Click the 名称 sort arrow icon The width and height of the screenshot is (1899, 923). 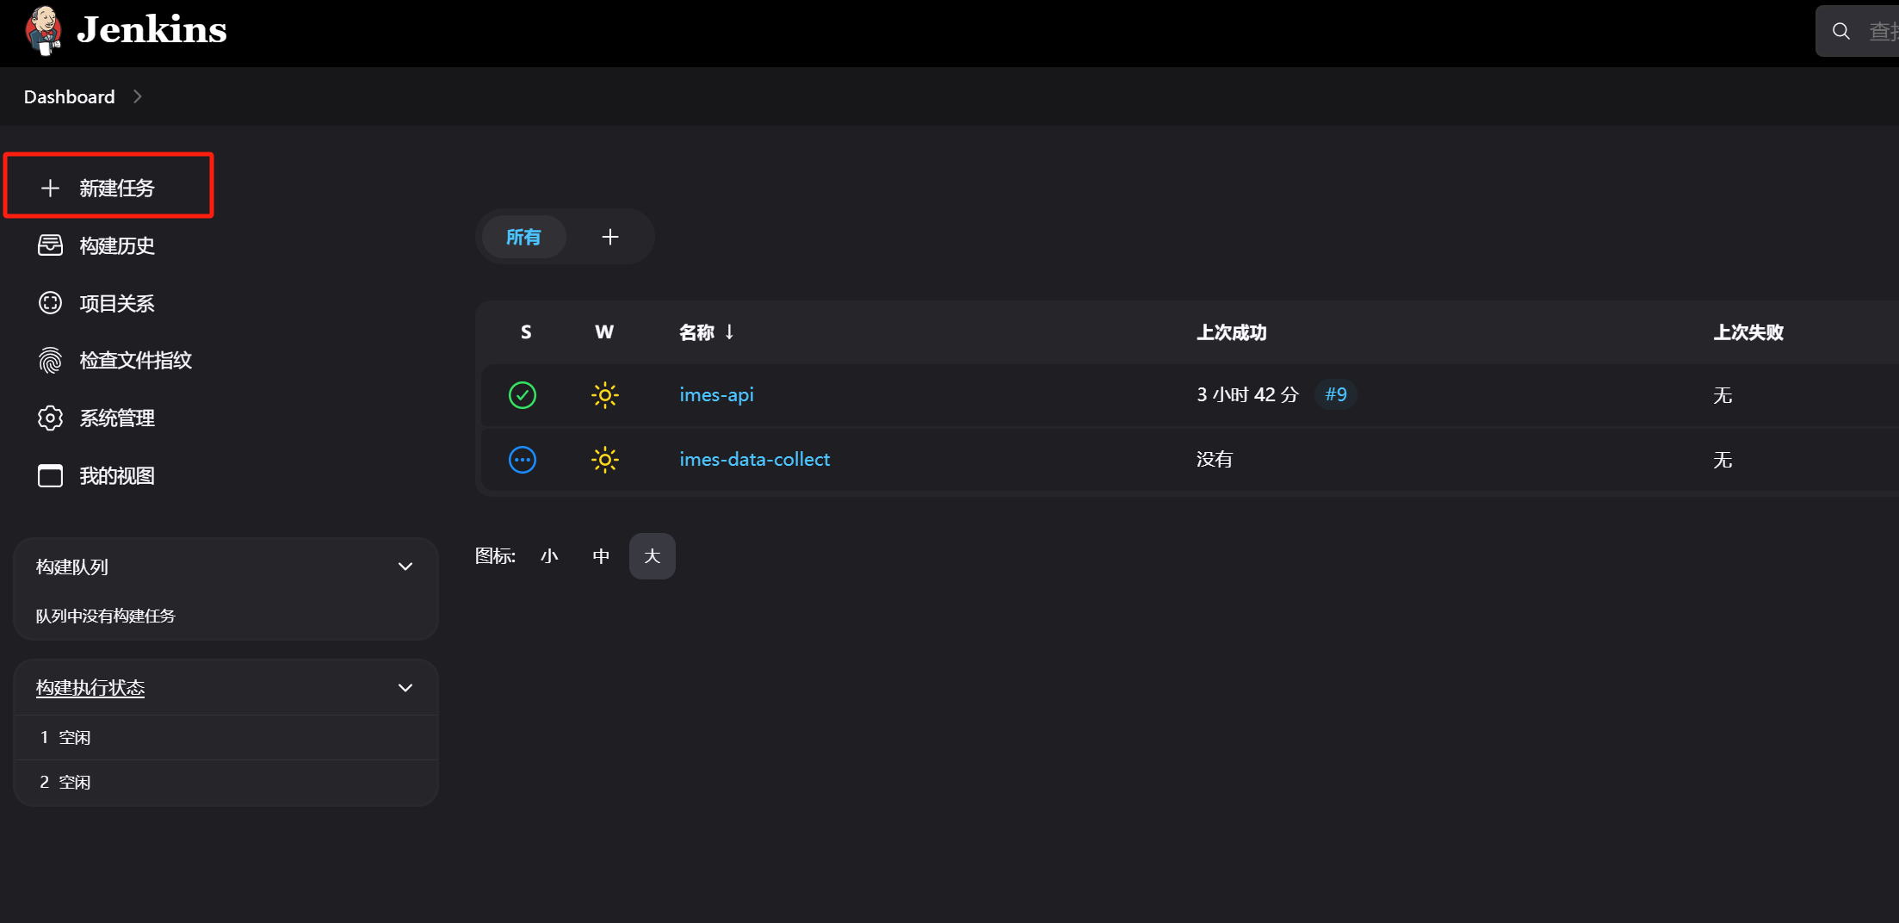pos(729,332)
